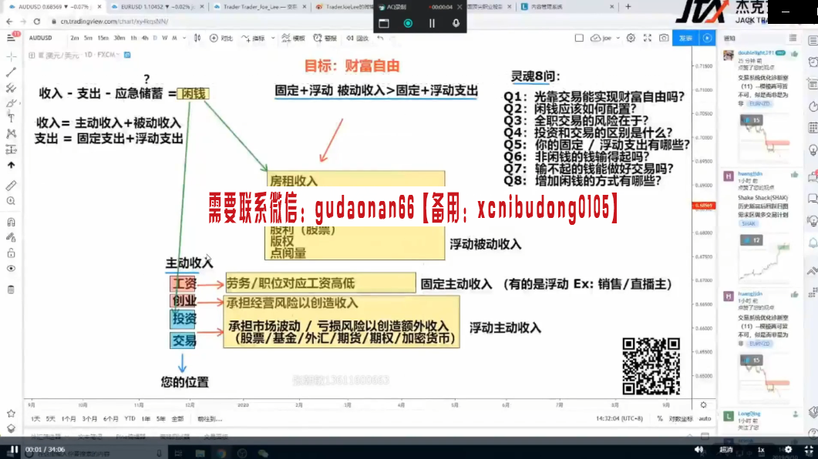Open the object tree layers icon

(x=11, y=428)
